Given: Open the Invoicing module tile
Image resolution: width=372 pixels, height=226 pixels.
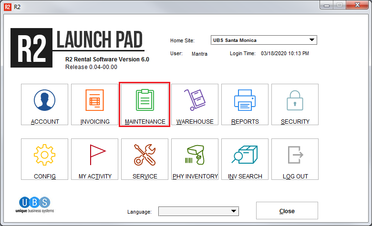Looking at the screenshot, I should [94, 104].
